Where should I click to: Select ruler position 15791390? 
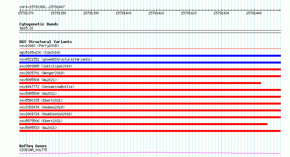tap(91, 13)
